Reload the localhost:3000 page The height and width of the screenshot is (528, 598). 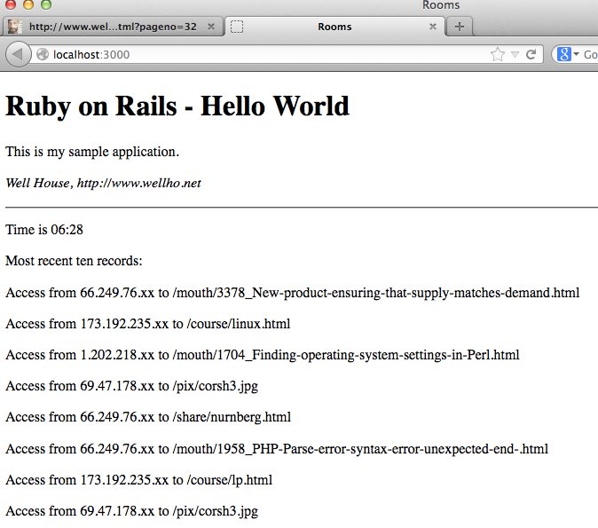click(x=531, y=55)
